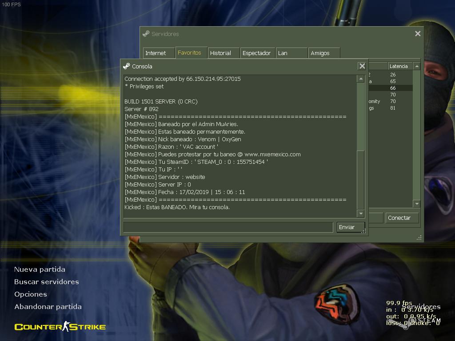Click server list scrollbar up arrow
The height and width of the screenshot is (341, 455).
click(417, 66)
